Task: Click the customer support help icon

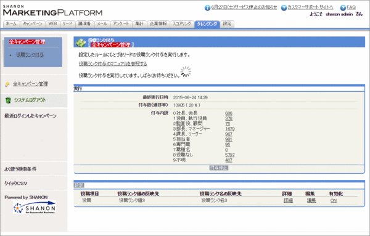Action: pyautogui.click(x=284, y=8)
